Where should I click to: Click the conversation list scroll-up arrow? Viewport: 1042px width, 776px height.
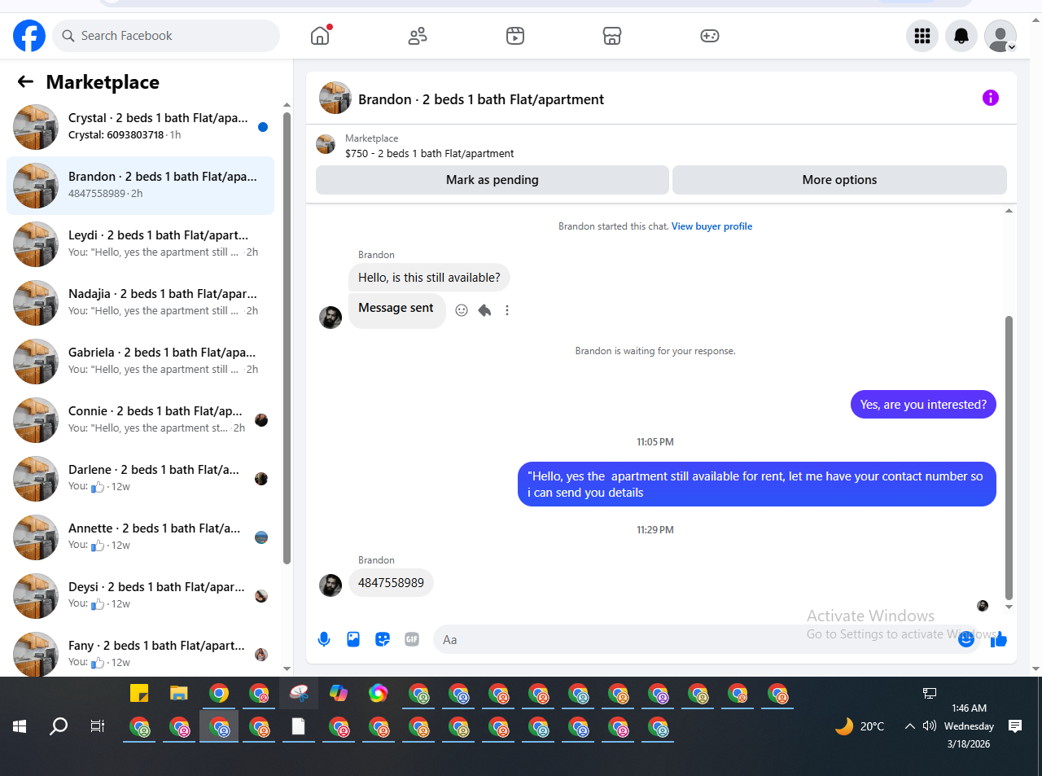(x=287, y=104)
